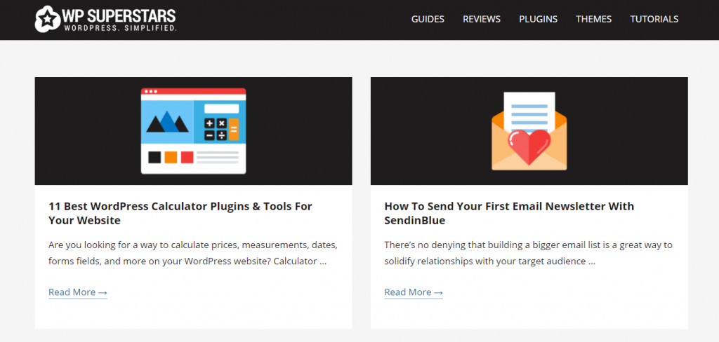Open the Plugins menu item
Image resolution: width=719 pixels, height=342 pixels.
(538, 19)
